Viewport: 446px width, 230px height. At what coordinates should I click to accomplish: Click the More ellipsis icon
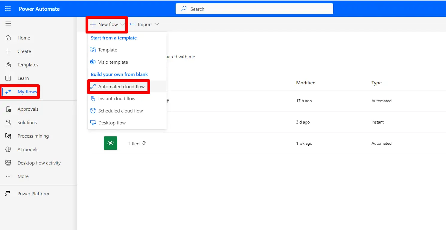pyautogui.click(x=8, y=176)
